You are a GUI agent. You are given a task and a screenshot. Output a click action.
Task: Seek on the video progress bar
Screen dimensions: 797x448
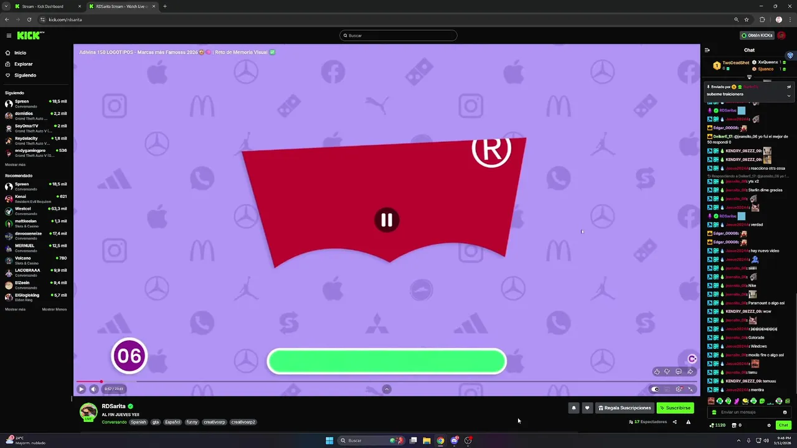click(x=386, y=381)
